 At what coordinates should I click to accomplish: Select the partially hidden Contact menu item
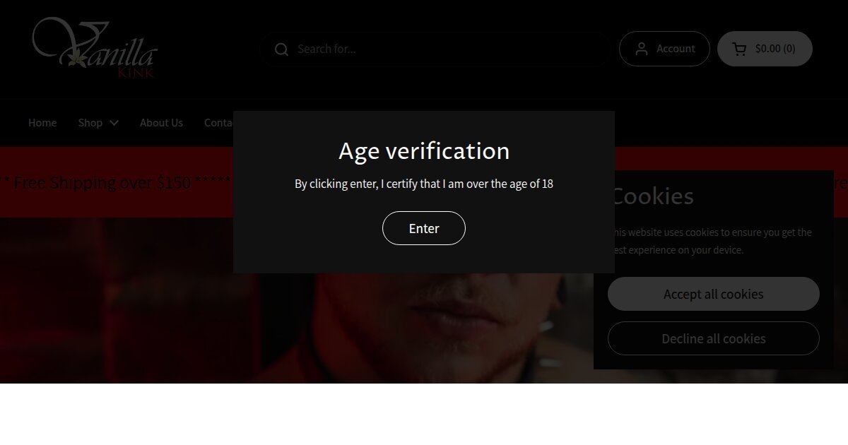tap(218, 123)
